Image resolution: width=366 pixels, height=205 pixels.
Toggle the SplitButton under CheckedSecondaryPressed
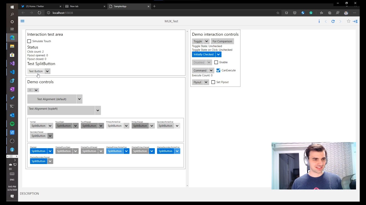point(38,161)
